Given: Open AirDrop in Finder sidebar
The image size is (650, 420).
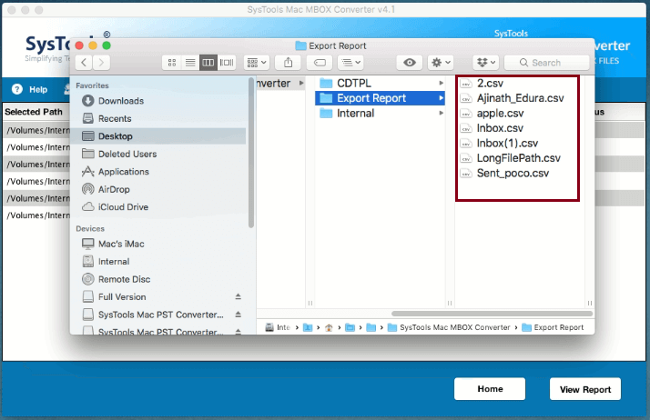Looking at the screenshot, I should (106, 189).
